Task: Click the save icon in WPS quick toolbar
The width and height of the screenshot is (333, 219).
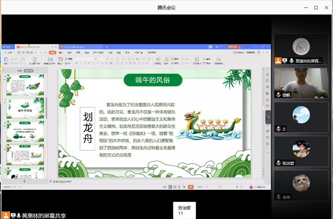Action: [19, 52]
